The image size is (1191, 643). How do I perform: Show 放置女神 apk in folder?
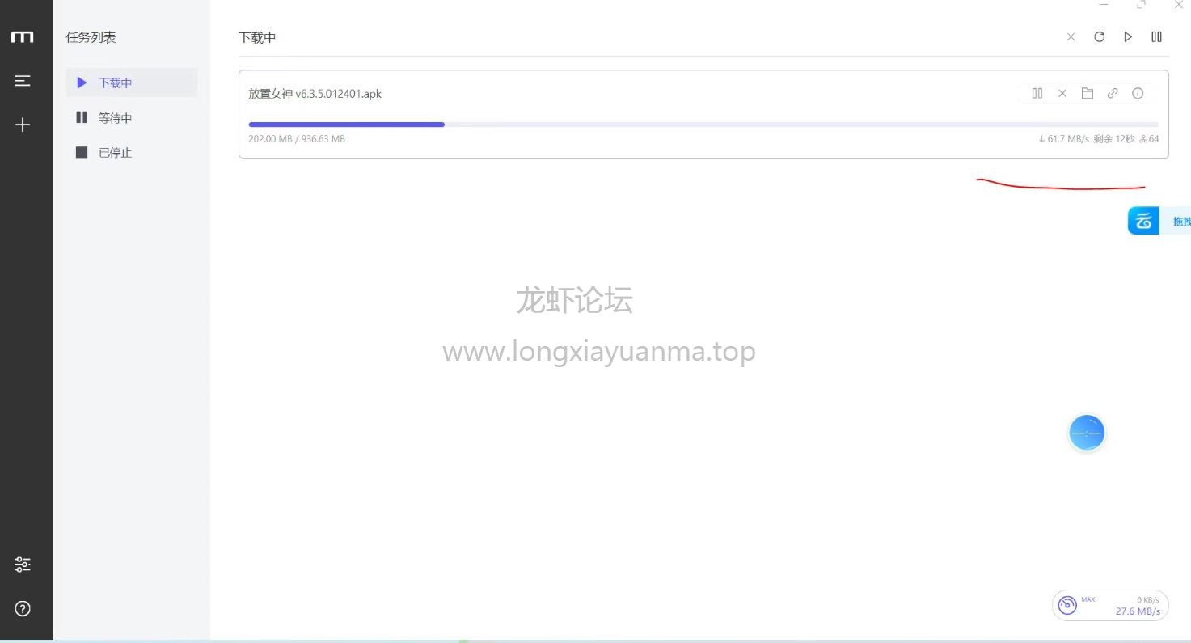[x=1088, y=94]
